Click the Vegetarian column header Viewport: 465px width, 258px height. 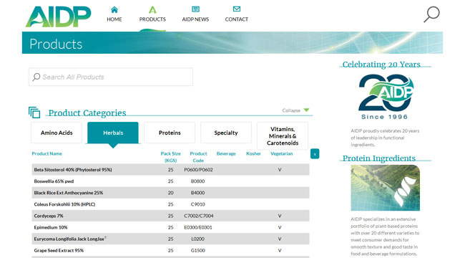[x=281, y=153]
